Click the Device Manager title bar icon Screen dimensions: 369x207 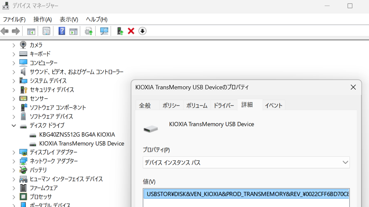click(6, 6)
